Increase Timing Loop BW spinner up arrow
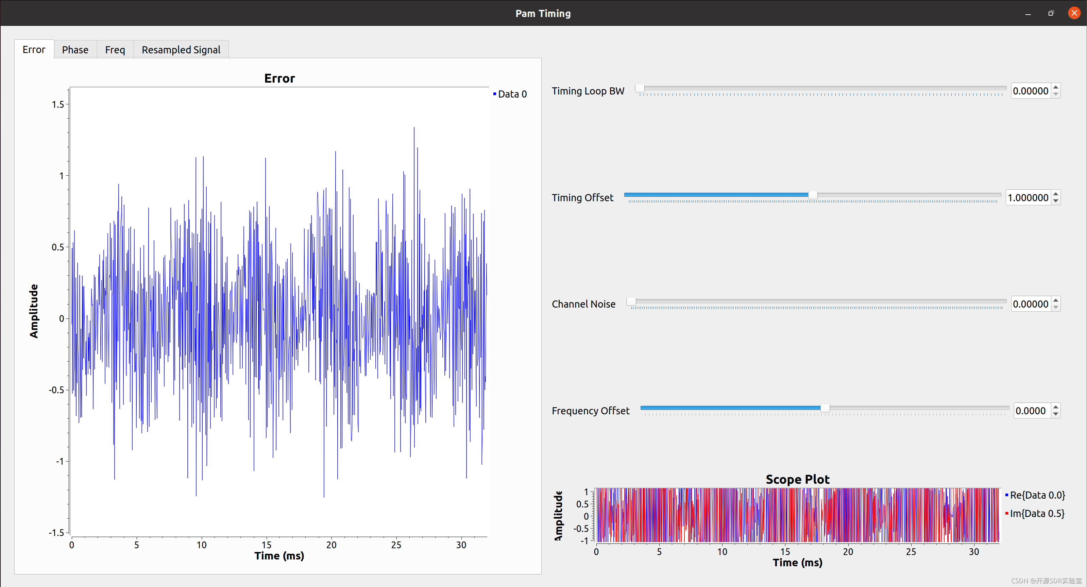 click(1056, 87)
